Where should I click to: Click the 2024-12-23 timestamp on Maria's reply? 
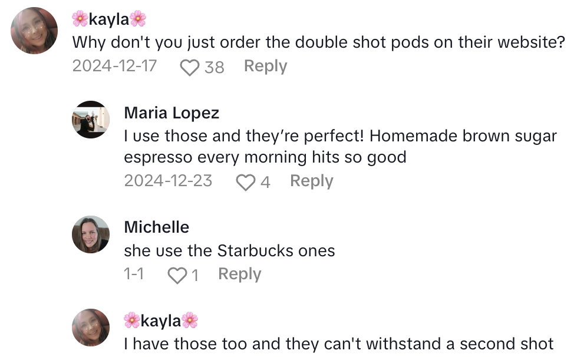click(168, 181)
